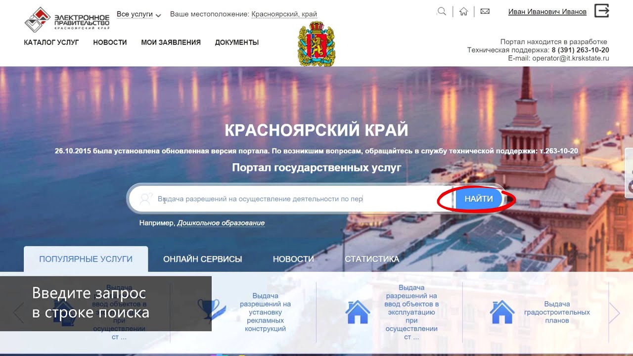Screen dimensions: 633x356
Task: Click the trophy icon for advertising permits
Action: point(212,311)
